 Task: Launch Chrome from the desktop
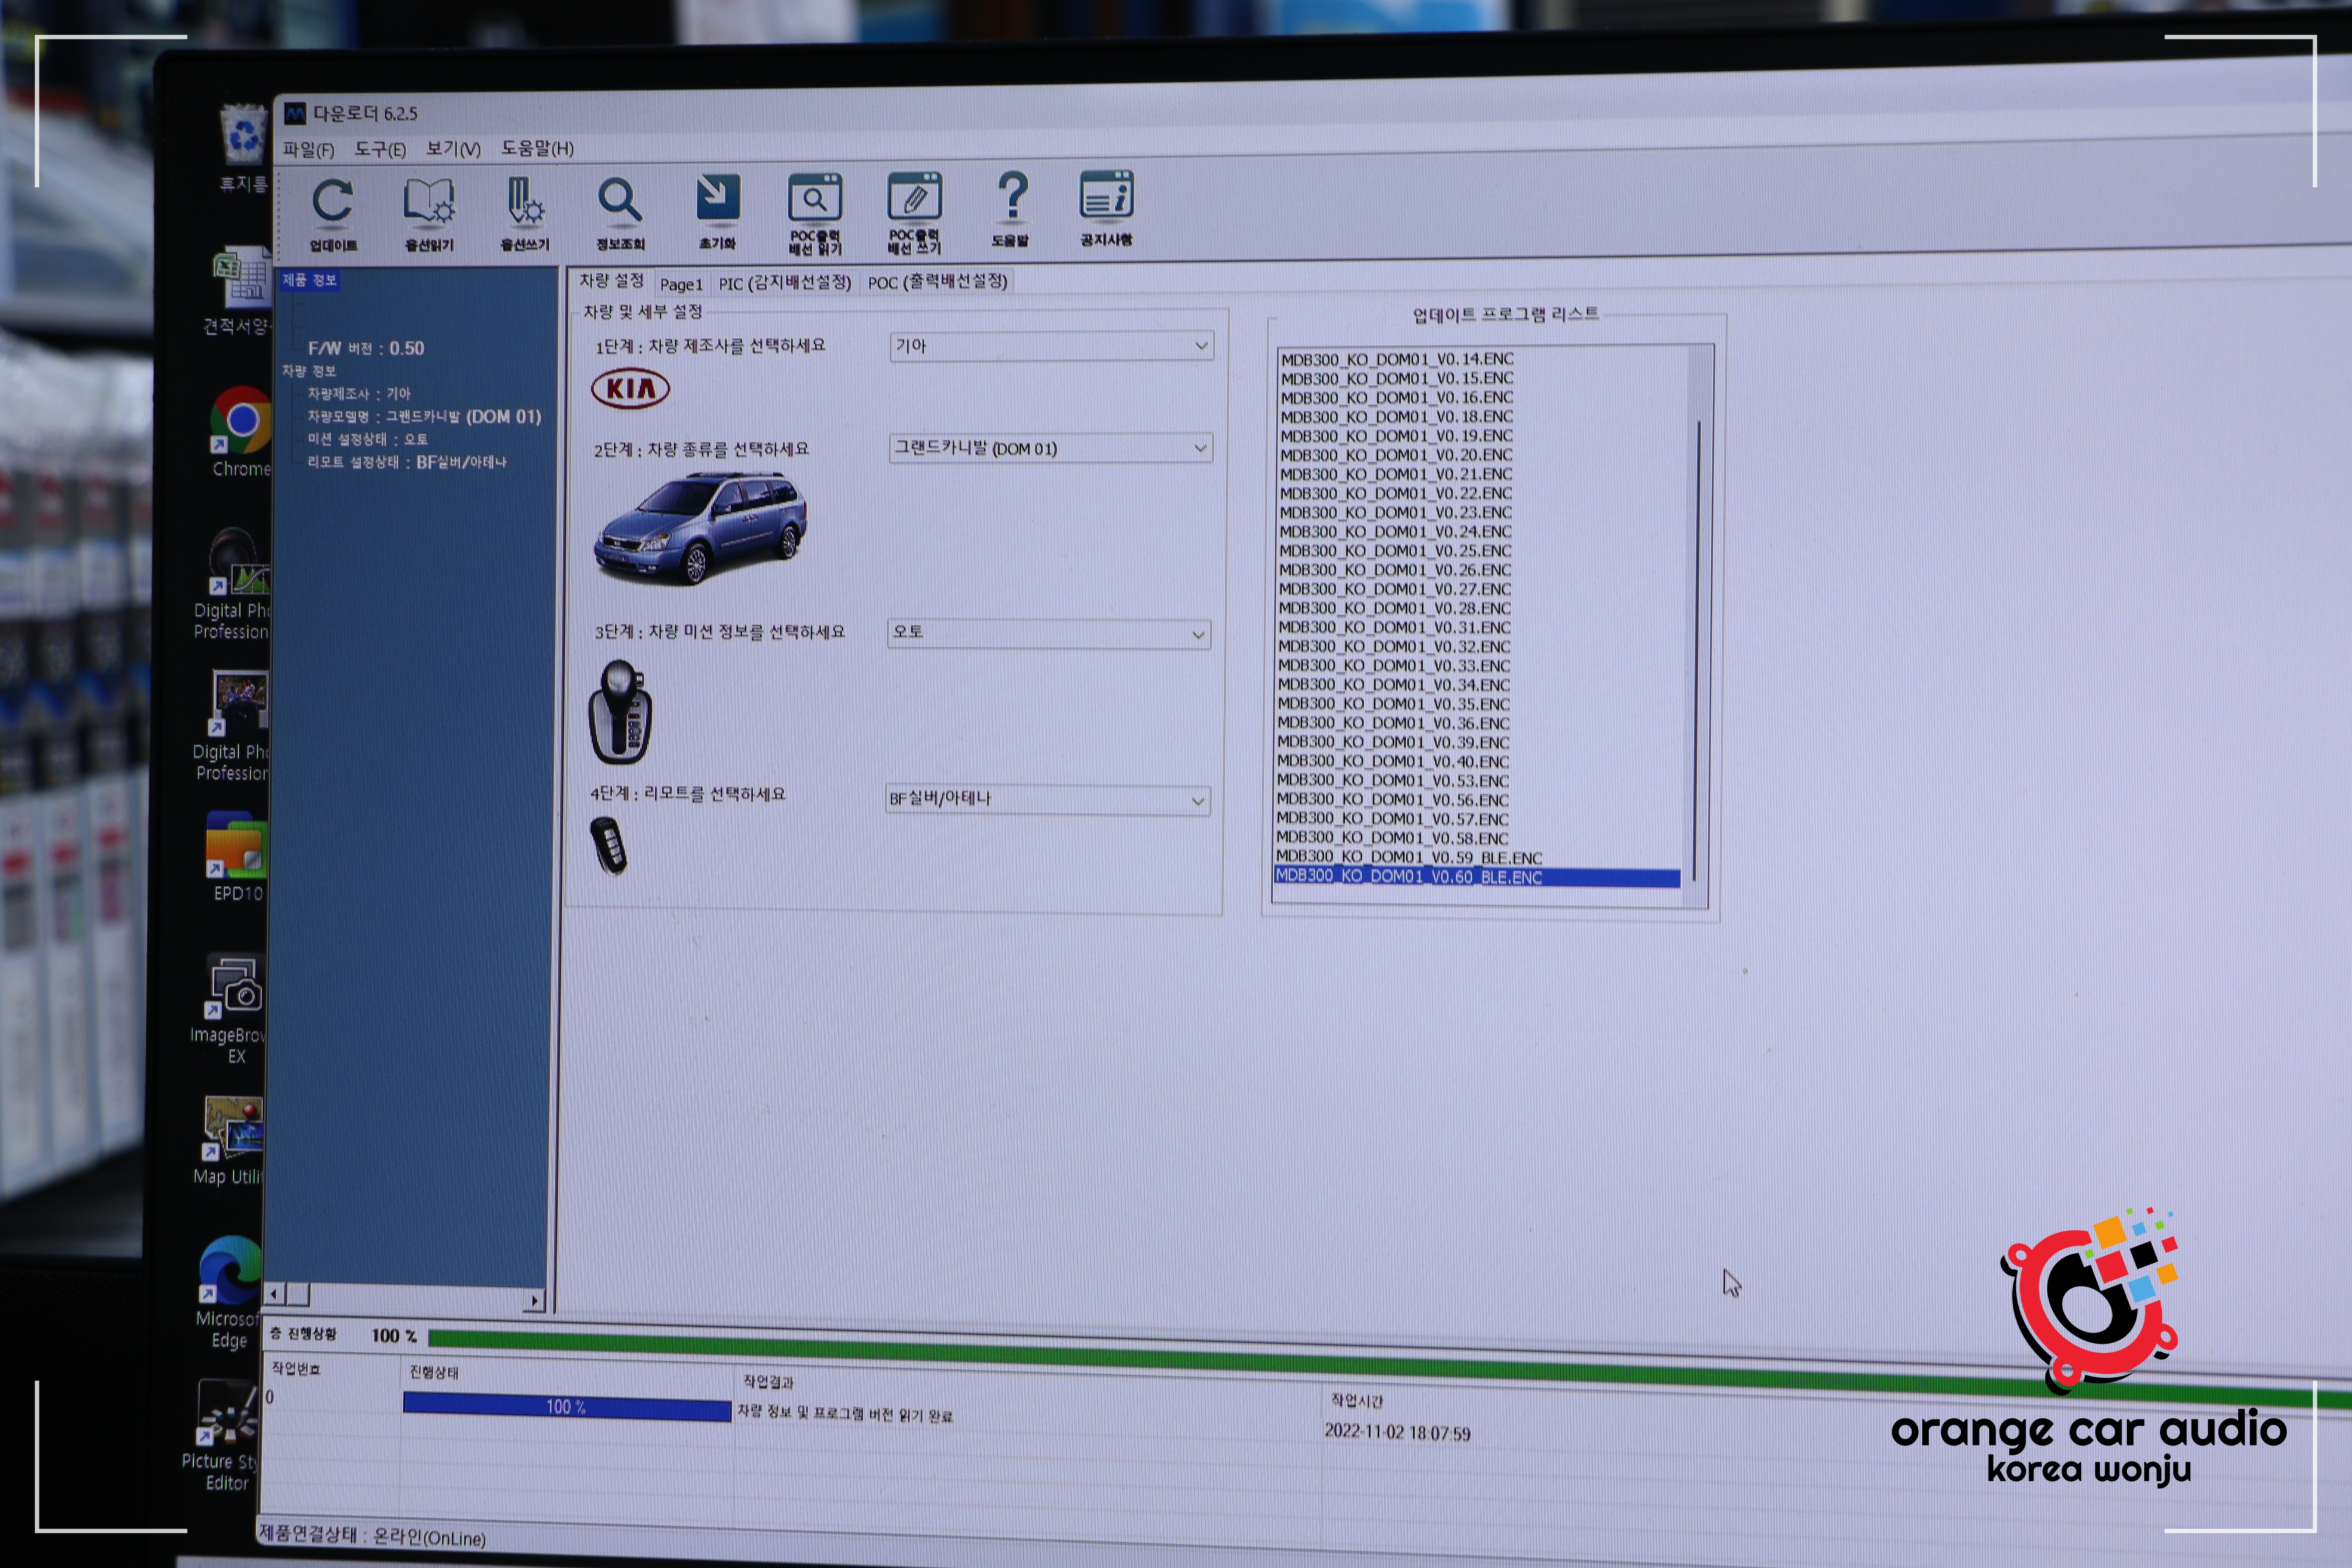click(x=241, y=432)
